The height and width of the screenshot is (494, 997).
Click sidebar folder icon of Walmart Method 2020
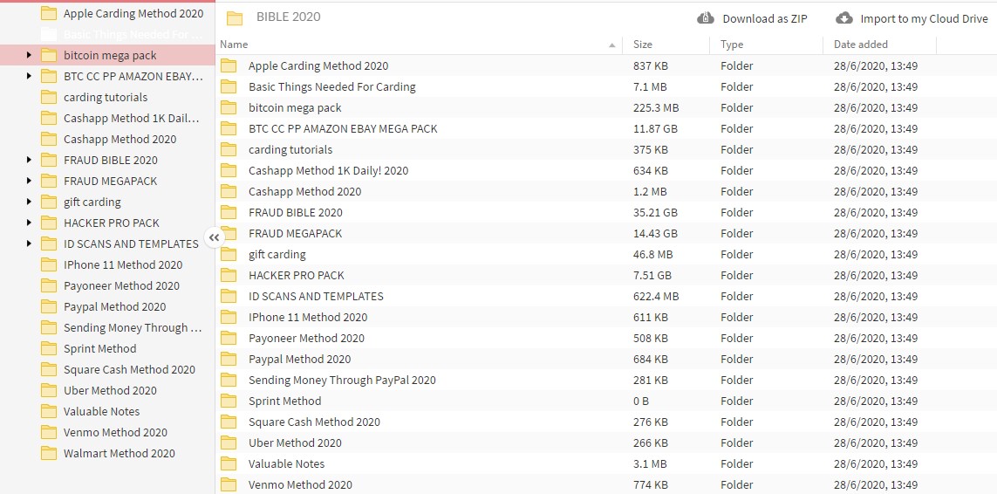pyautogui.click(x=49, y=453)
